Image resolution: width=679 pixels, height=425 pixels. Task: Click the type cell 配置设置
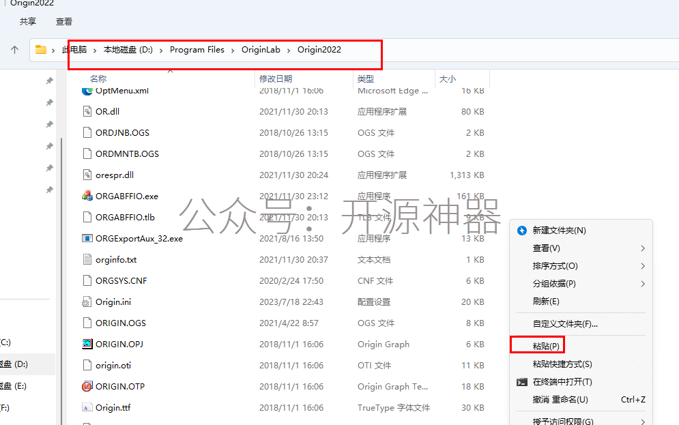click(374, 302)
